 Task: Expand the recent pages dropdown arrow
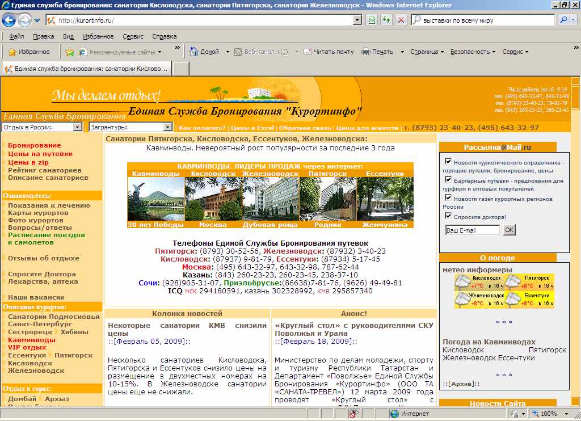(37, 20)
